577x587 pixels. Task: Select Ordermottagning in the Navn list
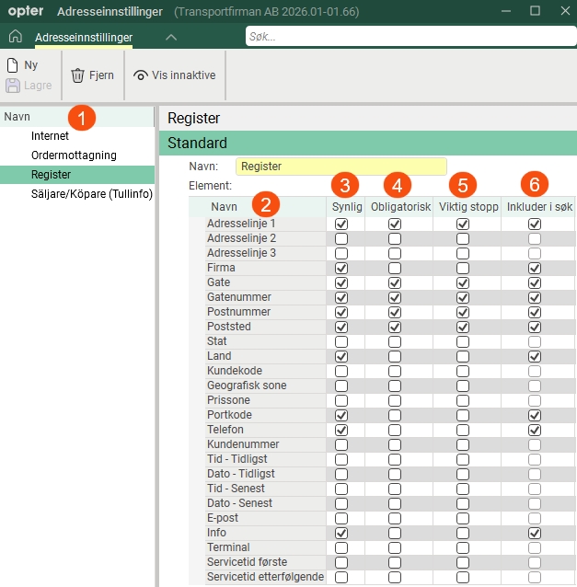tap(74, 155)
